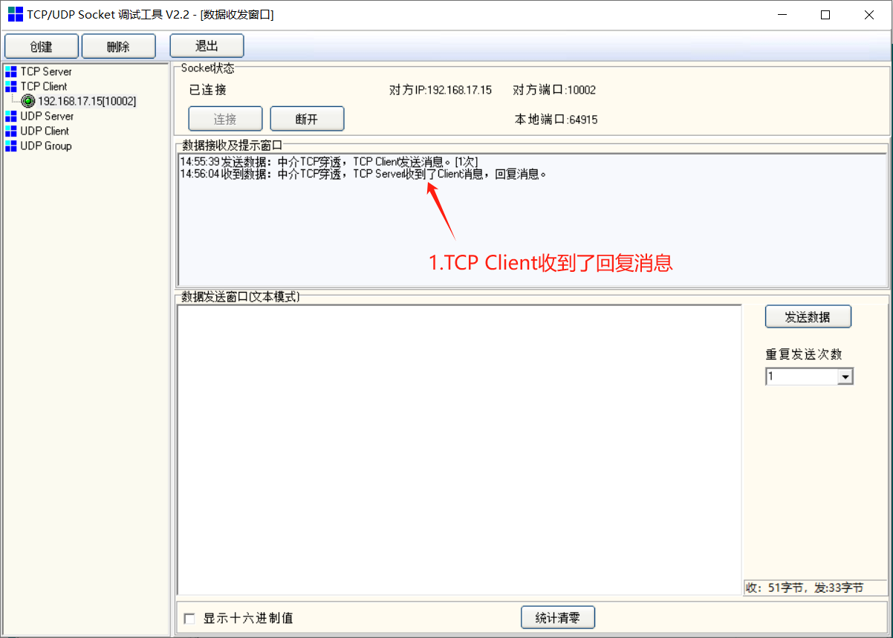Click the 创建 (Create) button
The height and width of the screenshot is (638, 893).
click(41, 45)
